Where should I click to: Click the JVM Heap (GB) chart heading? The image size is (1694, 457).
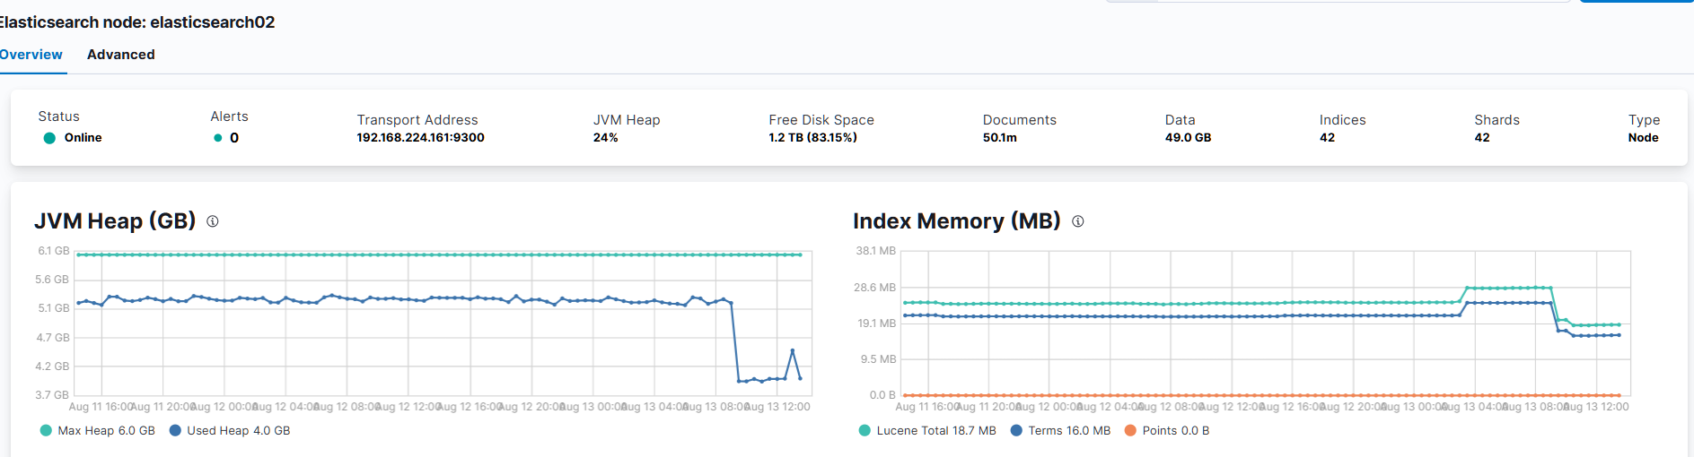(x=115, y=221)
